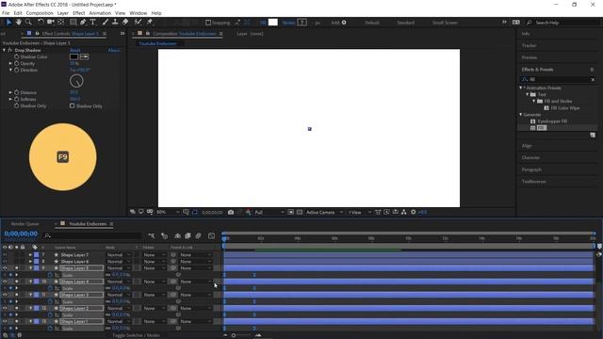Select the Zoom magnifier tool
Image resolution: width=603 pixels, height=339 pixels.
28,23
